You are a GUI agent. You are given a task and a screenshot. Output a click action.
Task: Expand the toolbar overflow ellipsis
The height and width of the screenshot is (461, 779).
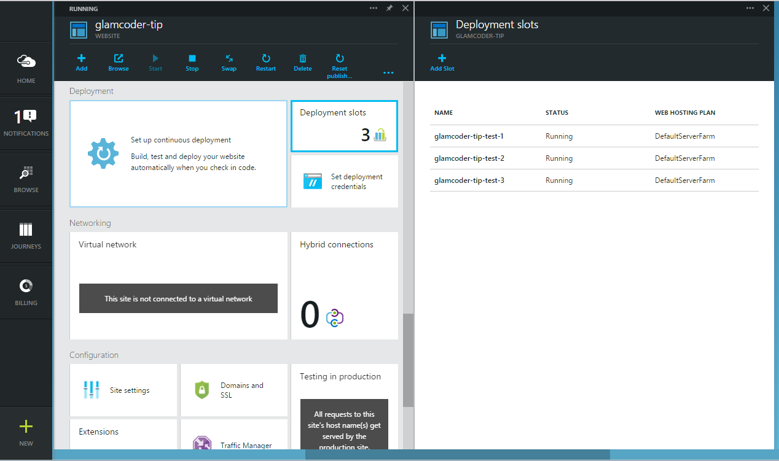[388, 72]
